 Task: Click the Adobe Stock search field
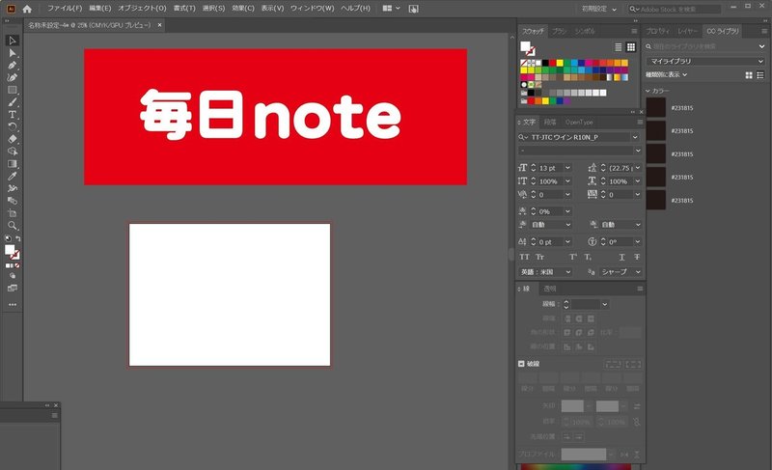[x=675, y=9]
